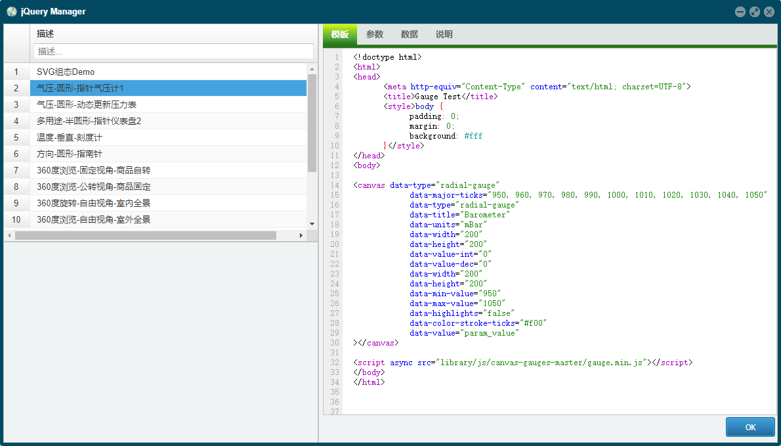Image resolution: width=781 pixels, height=446 pixels.
Task: Click the OK button
Action: [750, 427]
